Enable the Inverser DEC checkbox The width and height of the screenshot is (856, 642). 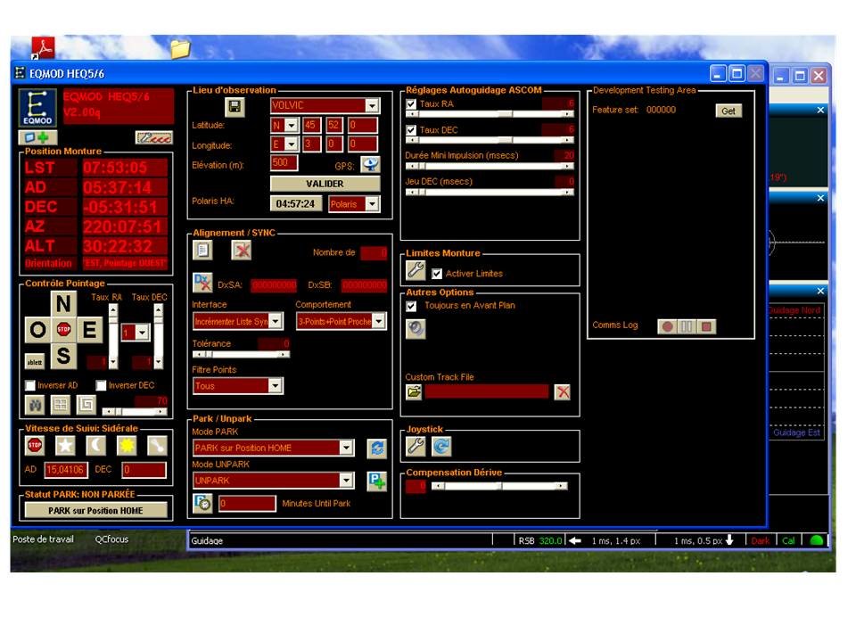pyautogui.click(x=101, y=385)
